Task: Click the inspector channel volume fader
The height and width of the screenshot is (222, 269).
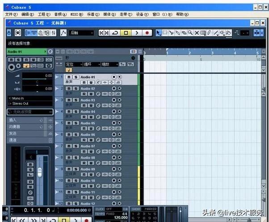Action: point(39,172)
